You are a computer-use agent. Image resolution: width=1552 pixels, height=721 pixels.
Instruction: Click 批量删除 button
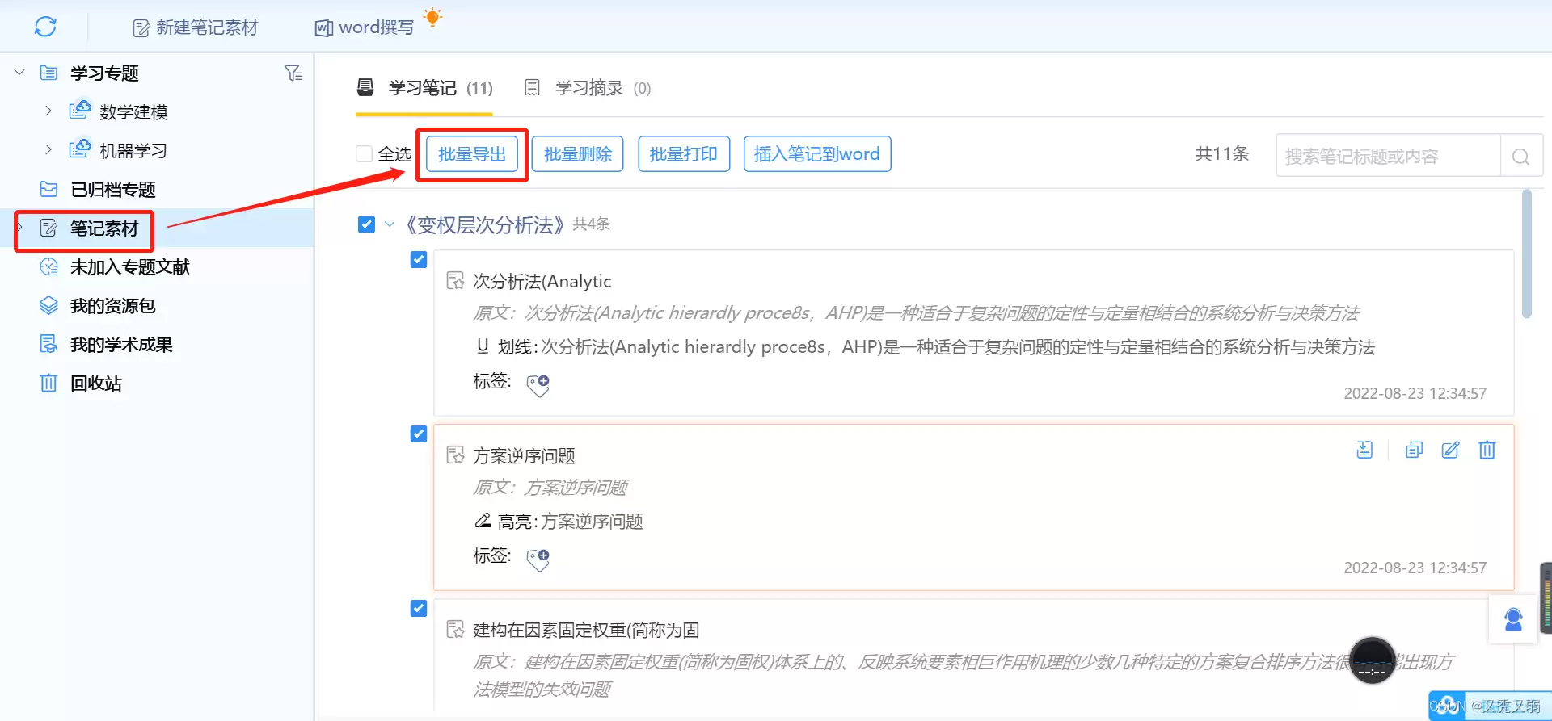[578, 154]
